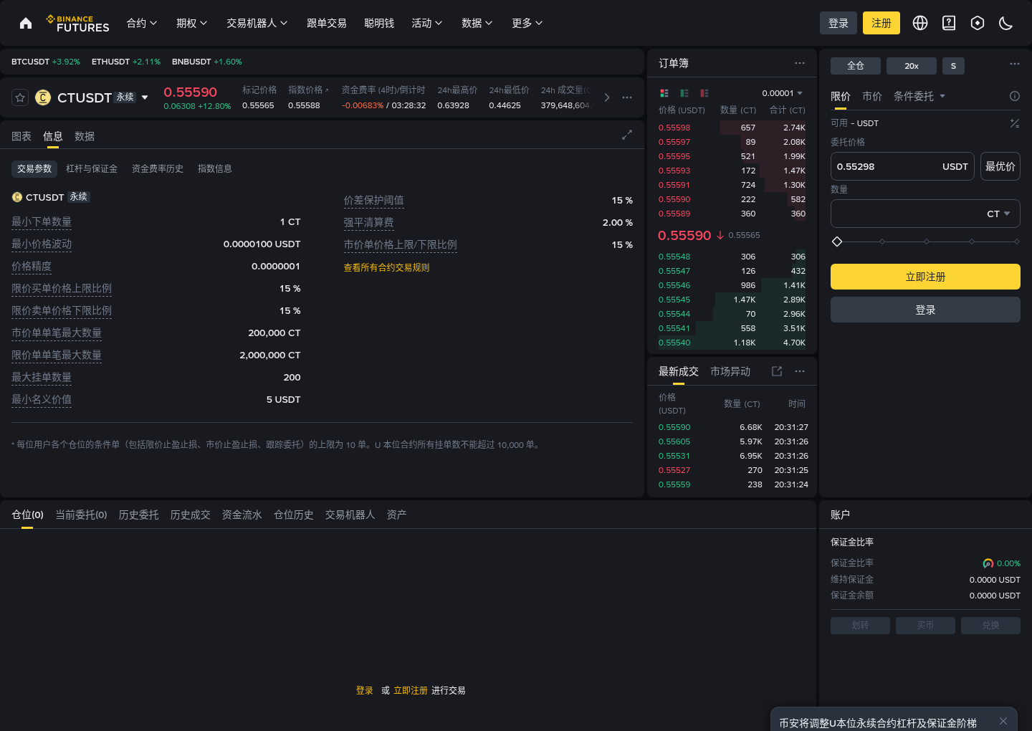
Task: Open the calculator icon next to available USDT
Action: 1015,123
